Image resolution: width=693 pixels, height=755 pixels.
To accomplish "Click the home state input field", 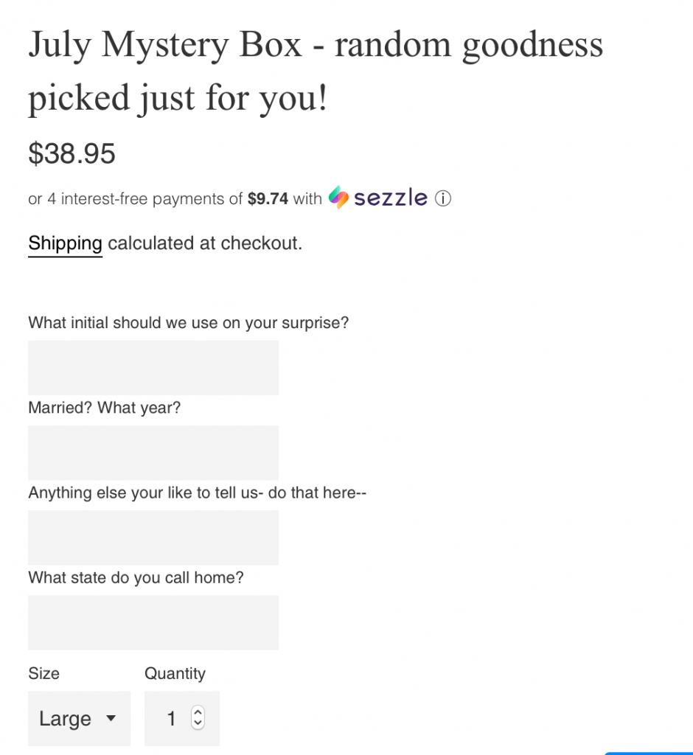I will tap(153, 622).
